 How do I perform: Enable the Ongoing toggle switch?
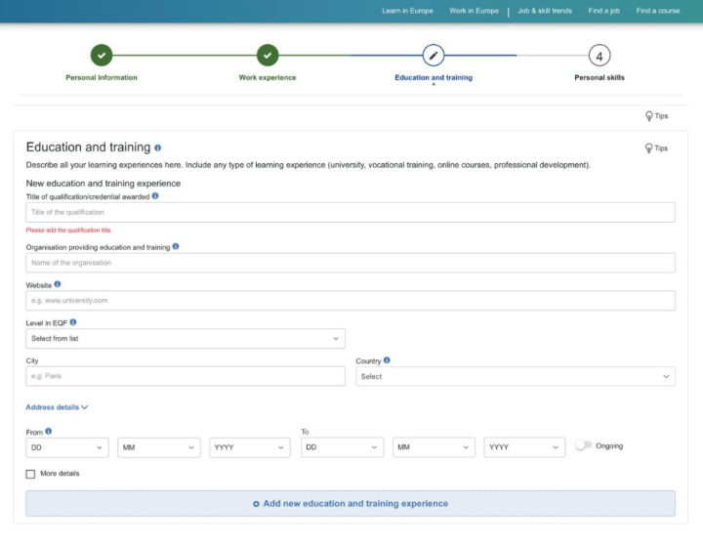584,445
